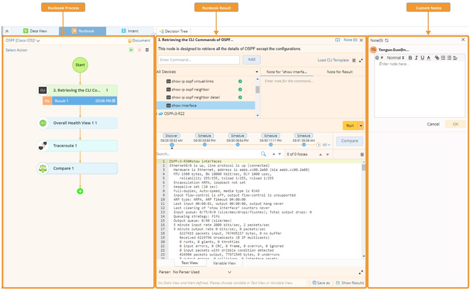This screenshot has width=471, height=290.
Task: Refresh notes using the icon beside Note(0)
Action: (x=387, y=40)
